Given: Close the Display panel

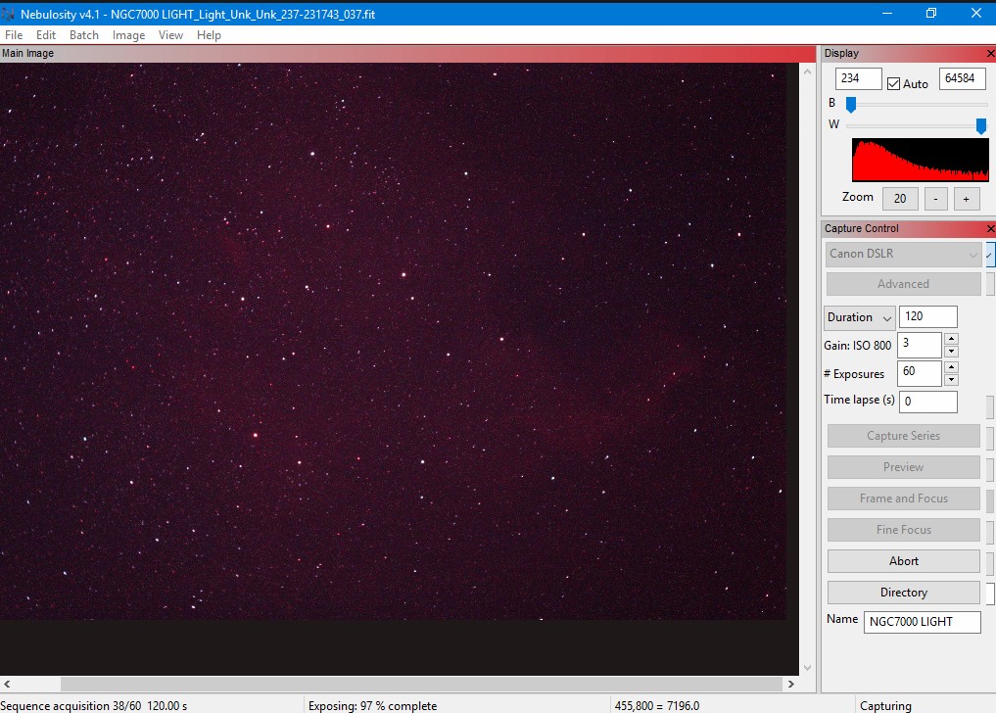Looking at the screenshot, I should (990, 54).
